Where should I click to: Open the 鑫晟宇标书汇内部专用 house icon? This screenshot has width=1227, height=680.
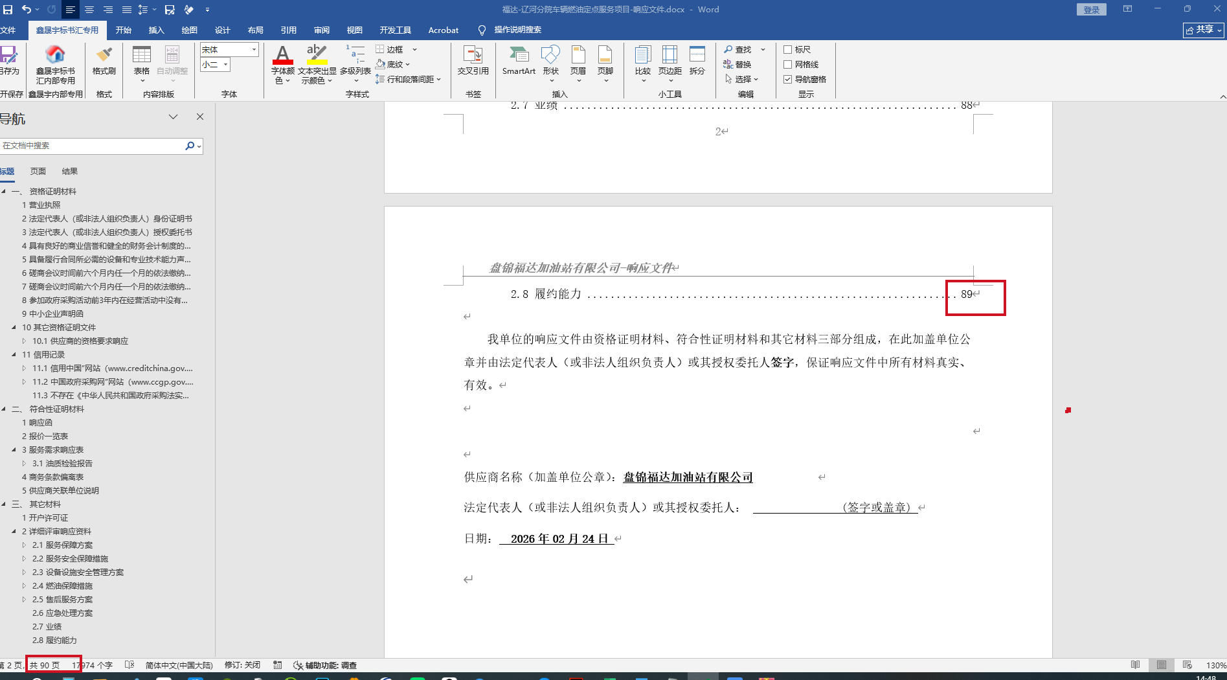(56, 55)
